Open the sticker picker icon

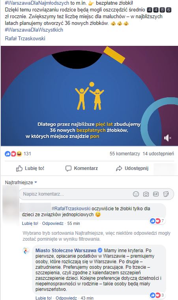[x=166, y=194]
